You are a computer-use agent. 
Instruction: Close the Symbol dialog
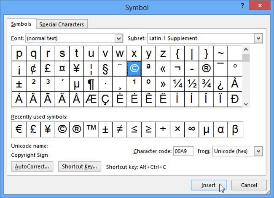pyautogui.click(x=260, y=5)
